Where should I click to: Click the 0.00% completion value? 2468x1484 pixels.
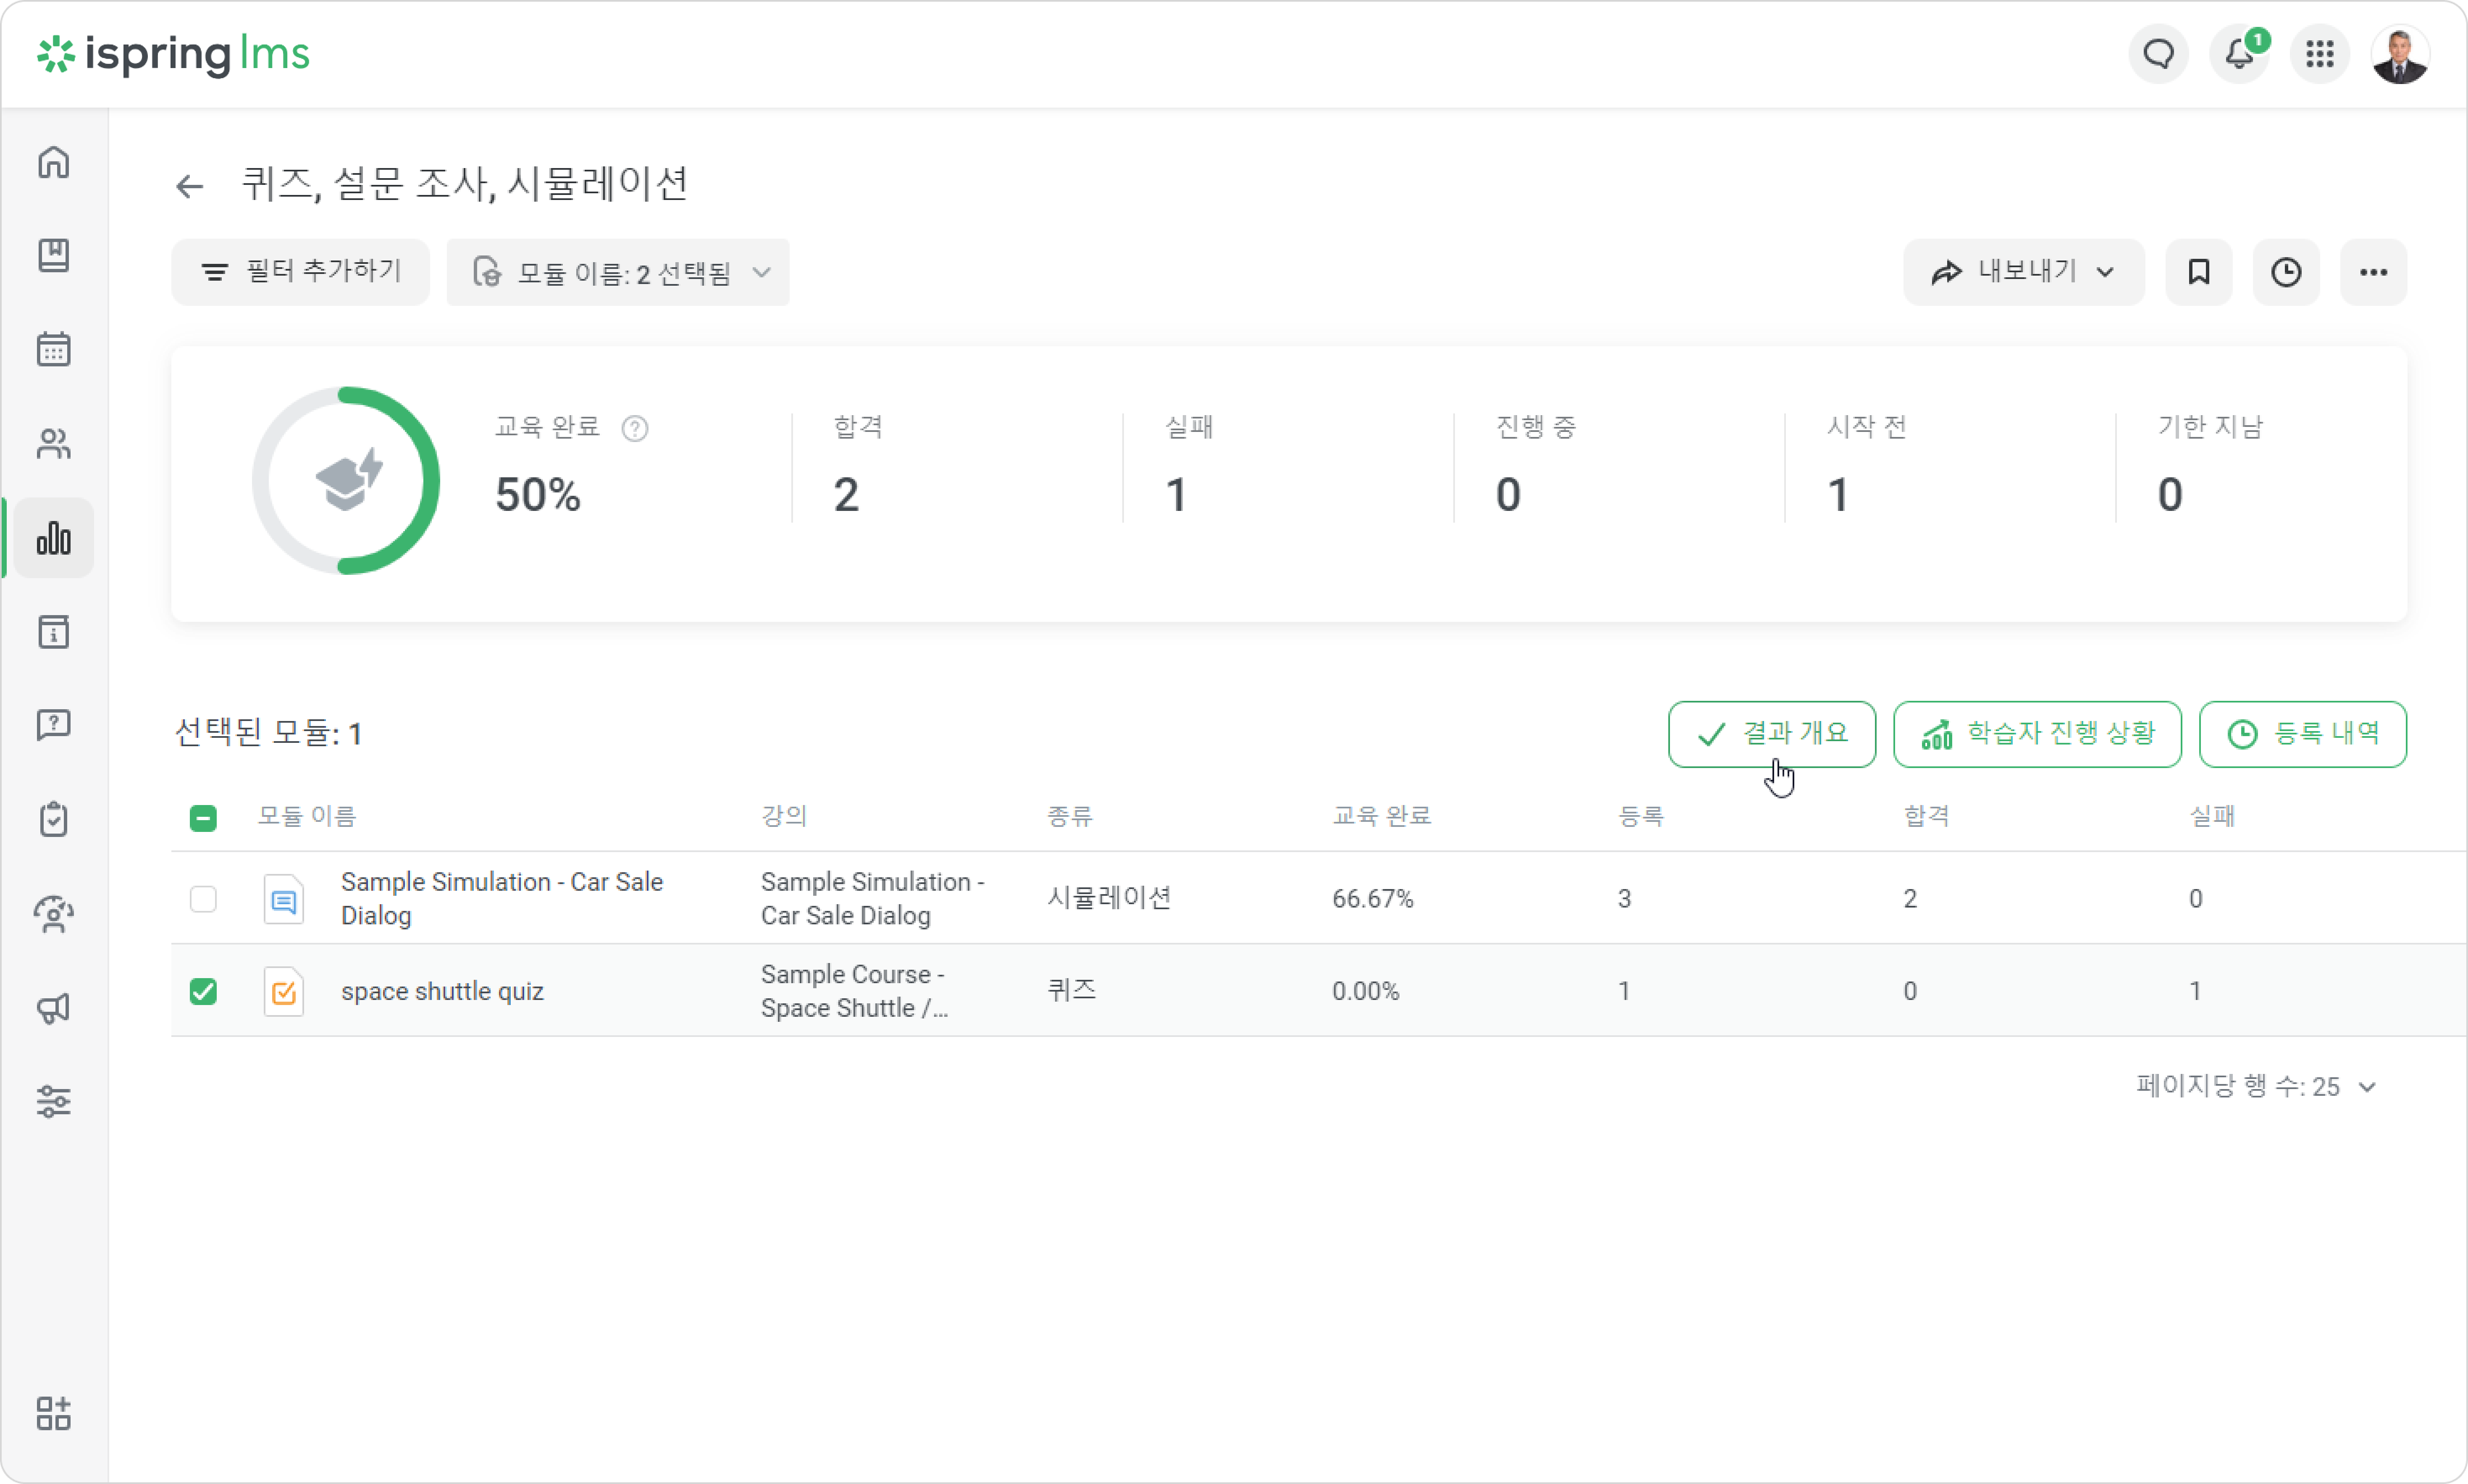tap(1366, 992)
